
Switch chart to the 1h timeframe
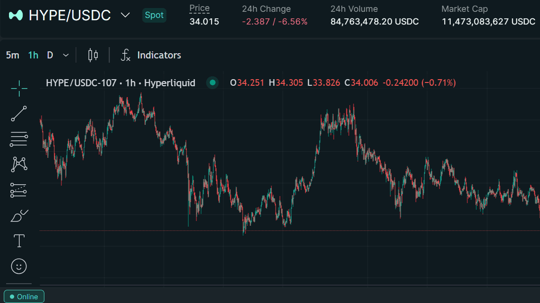point(33,55)
